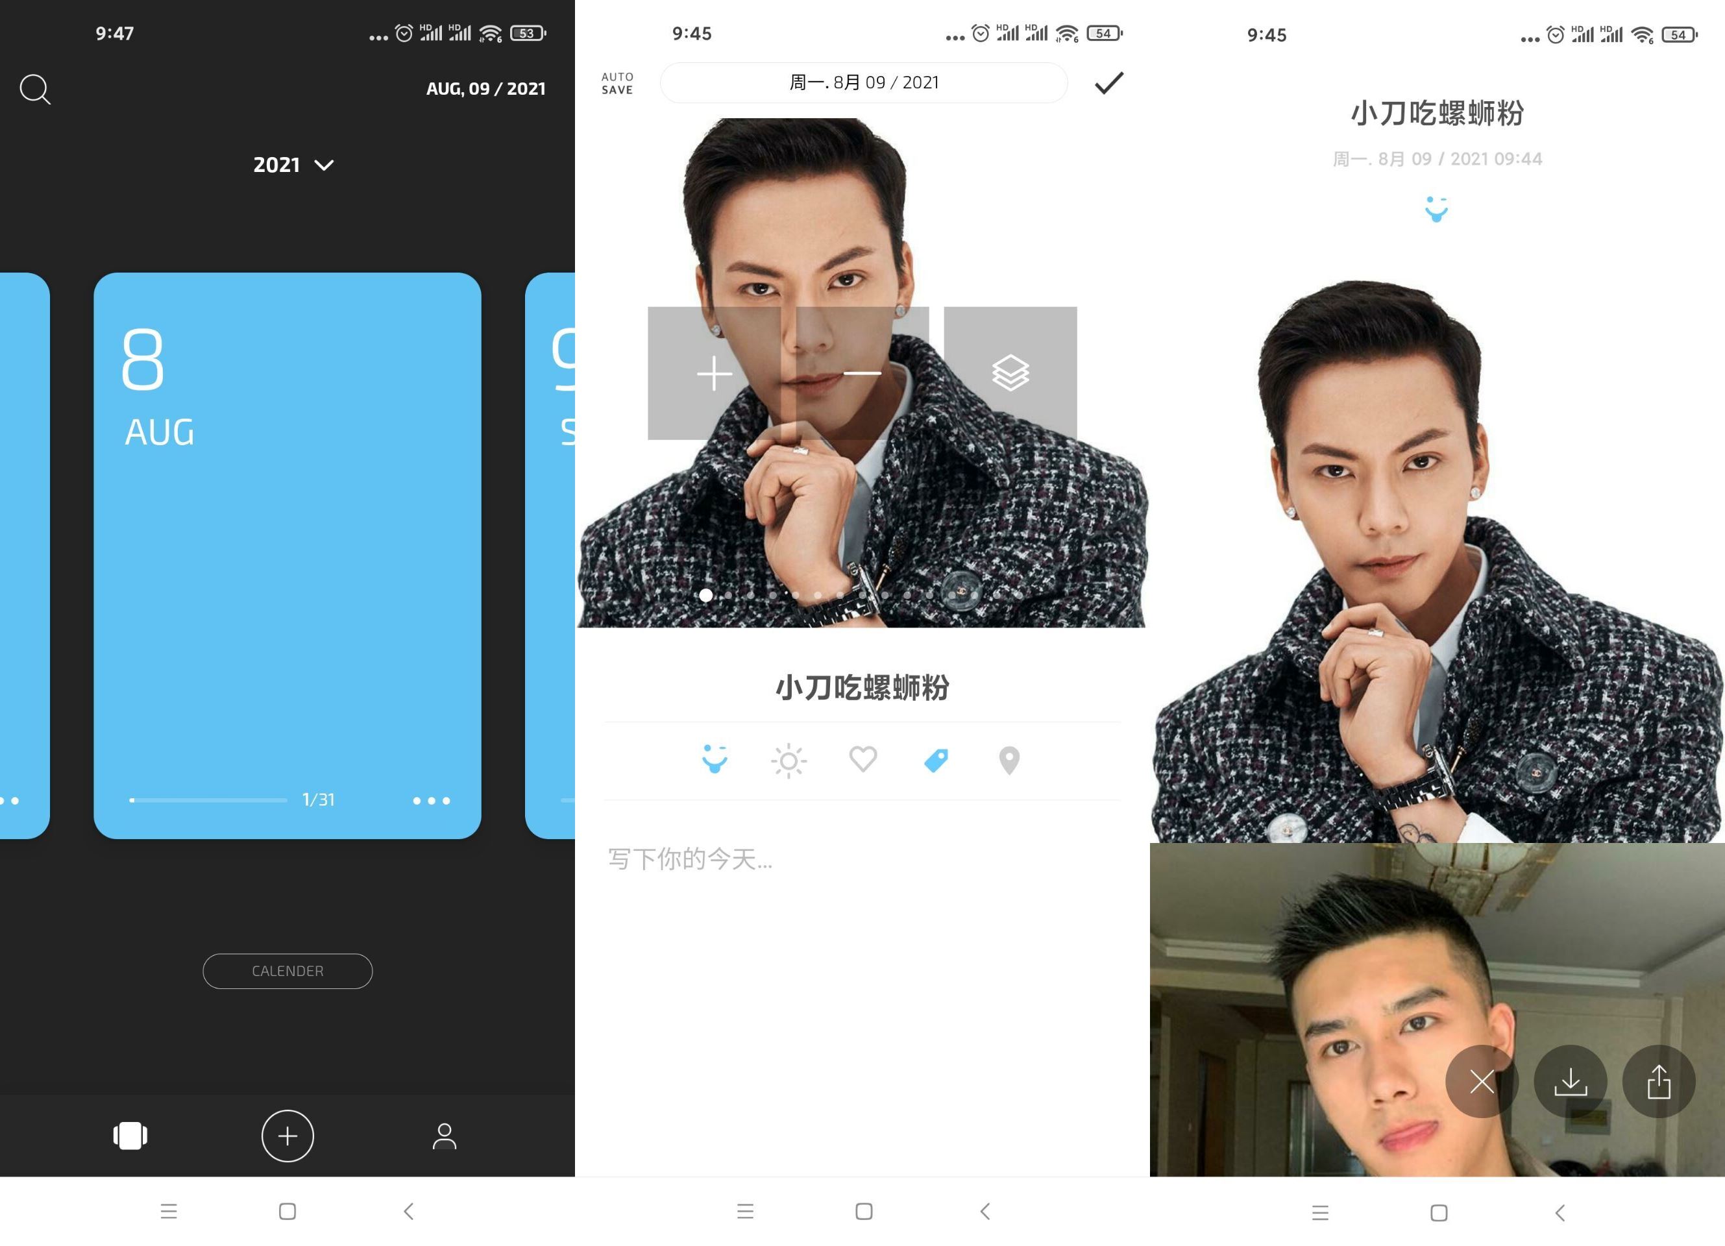Select the weather/brightness icon
1725x1246 pixels.
[787, 760]
